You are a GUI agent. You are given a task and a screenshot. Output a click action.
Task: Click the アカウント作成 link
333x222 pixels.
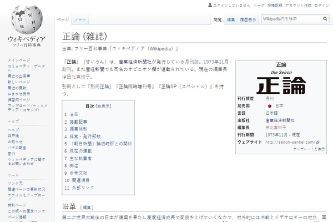click(x=298, y=6)
